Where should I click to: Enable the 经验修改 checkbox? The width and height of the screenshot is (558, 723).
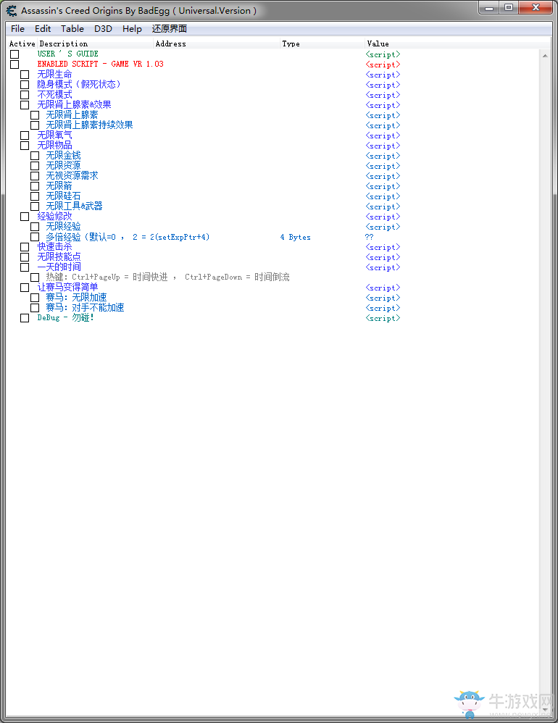pos(25,217)
